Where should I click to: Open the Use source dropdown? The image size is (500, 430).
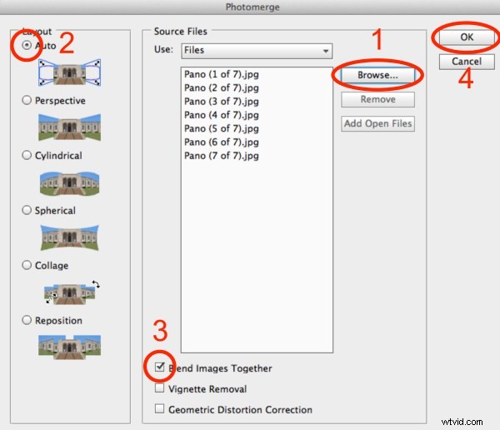click(x=257, y=51)
